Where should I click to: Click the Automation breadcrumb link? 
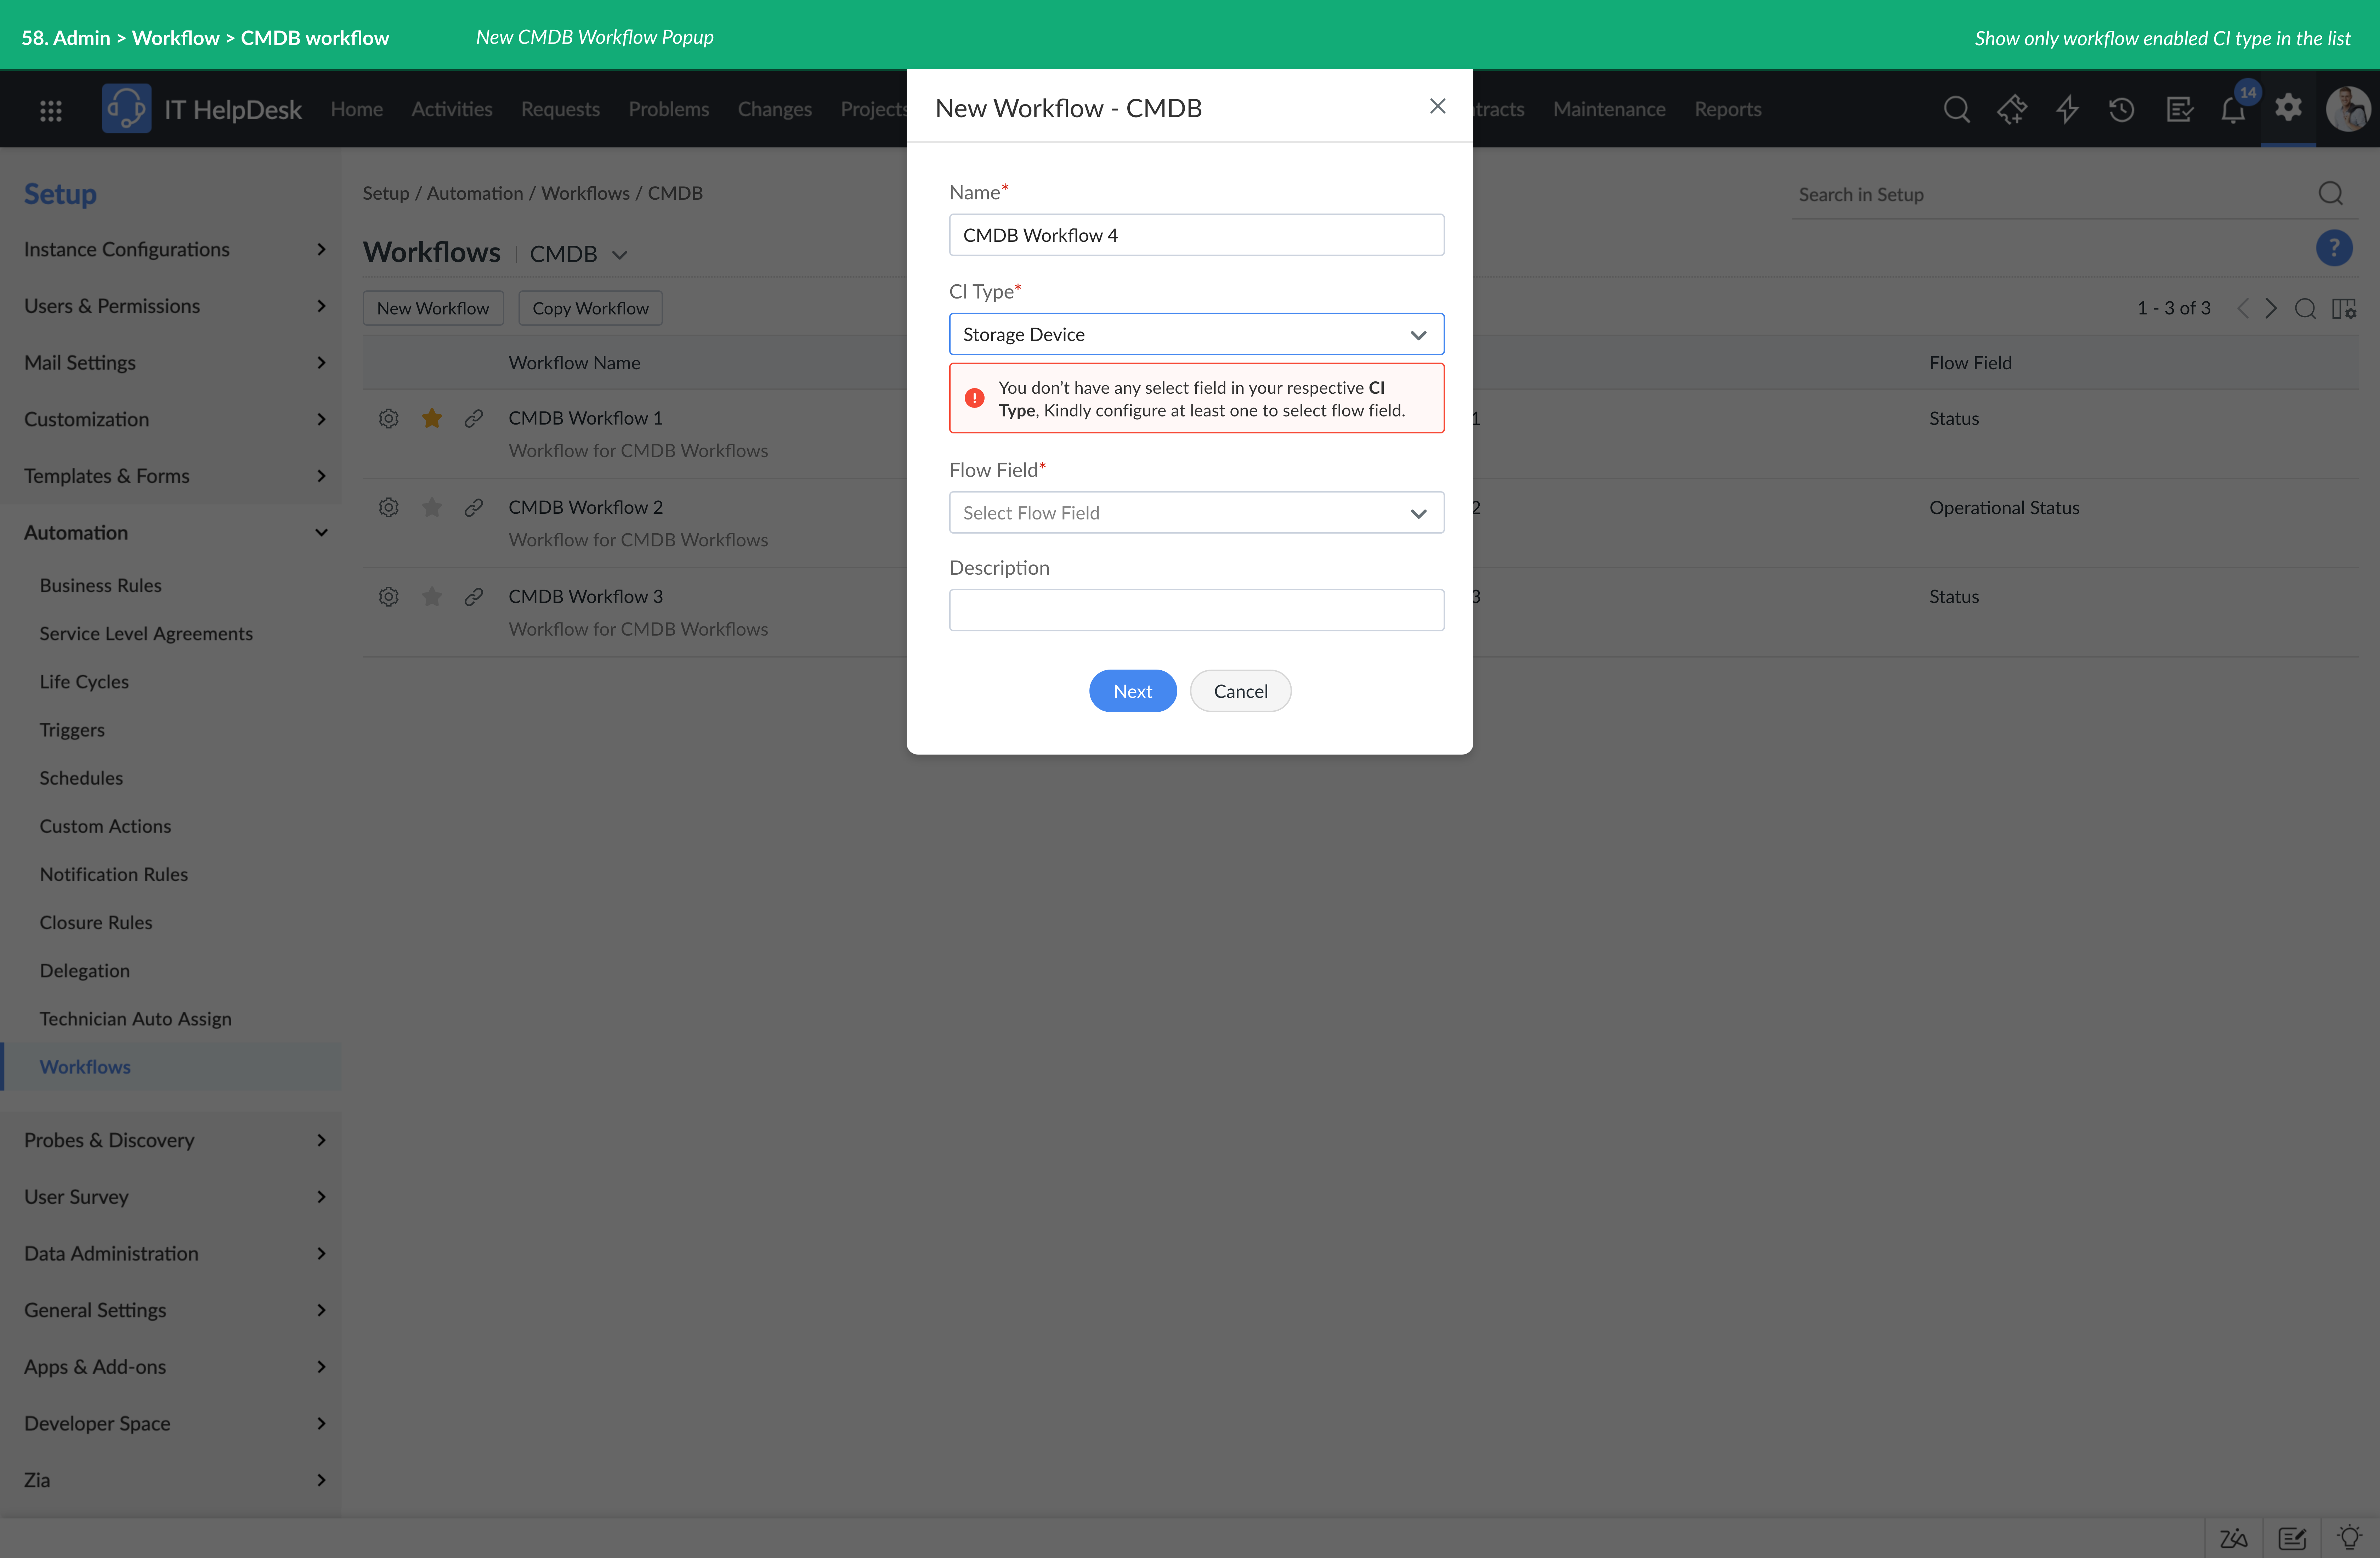click(475, 193)
